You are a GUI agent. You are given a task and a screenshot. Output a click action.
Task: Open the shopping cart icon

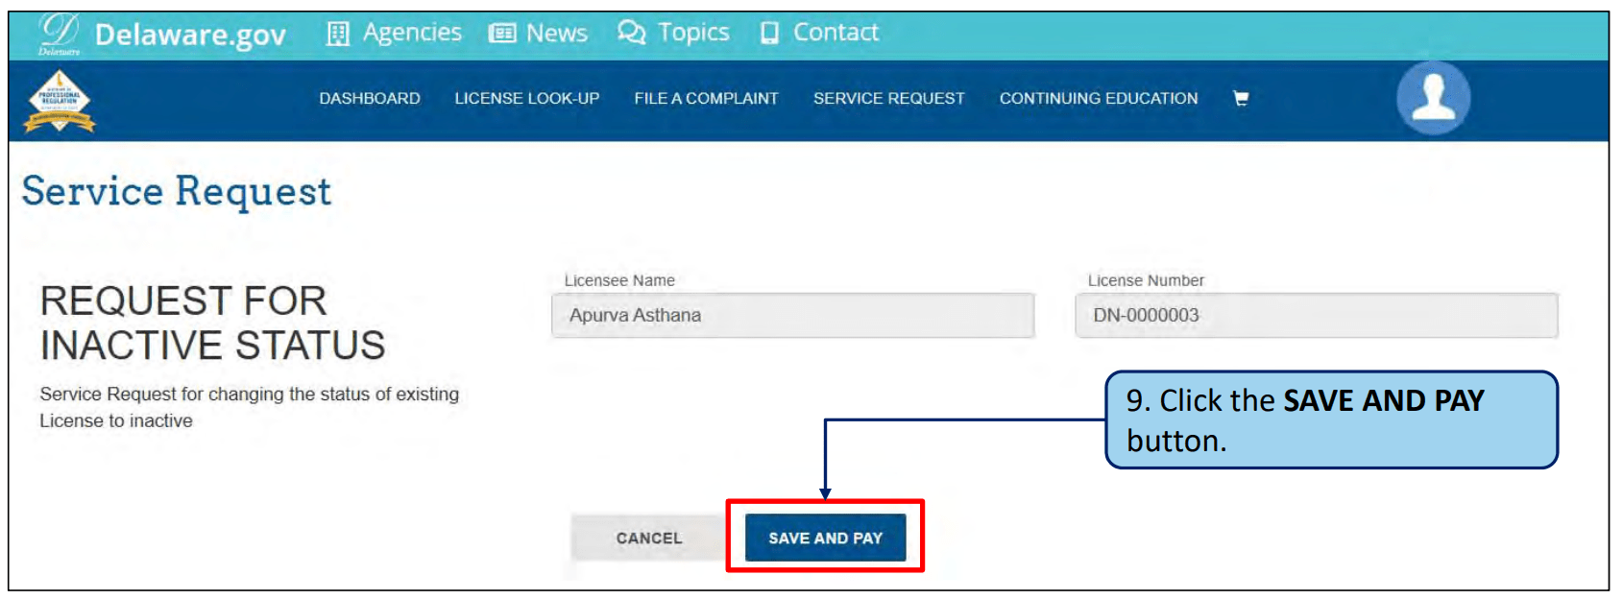click(x=1241, y=98)
